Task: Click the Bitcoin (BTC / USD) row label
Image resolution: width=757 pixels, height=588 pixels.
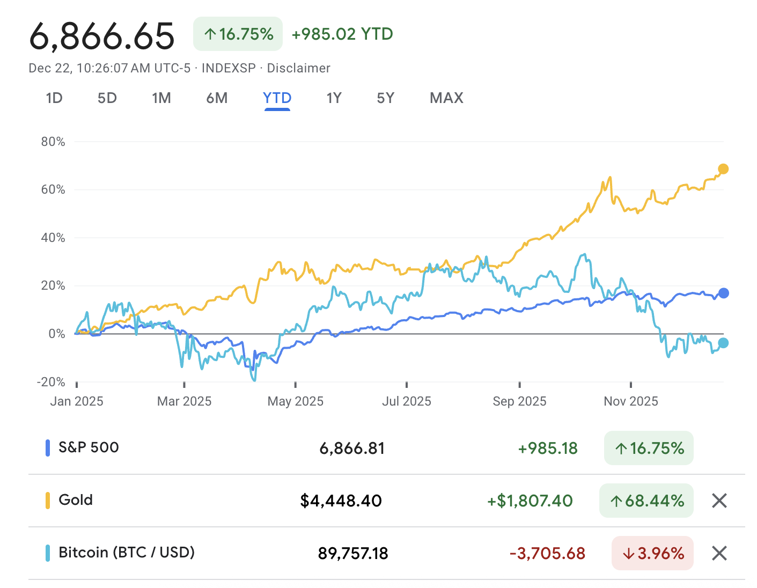Action: pos(126,553)
